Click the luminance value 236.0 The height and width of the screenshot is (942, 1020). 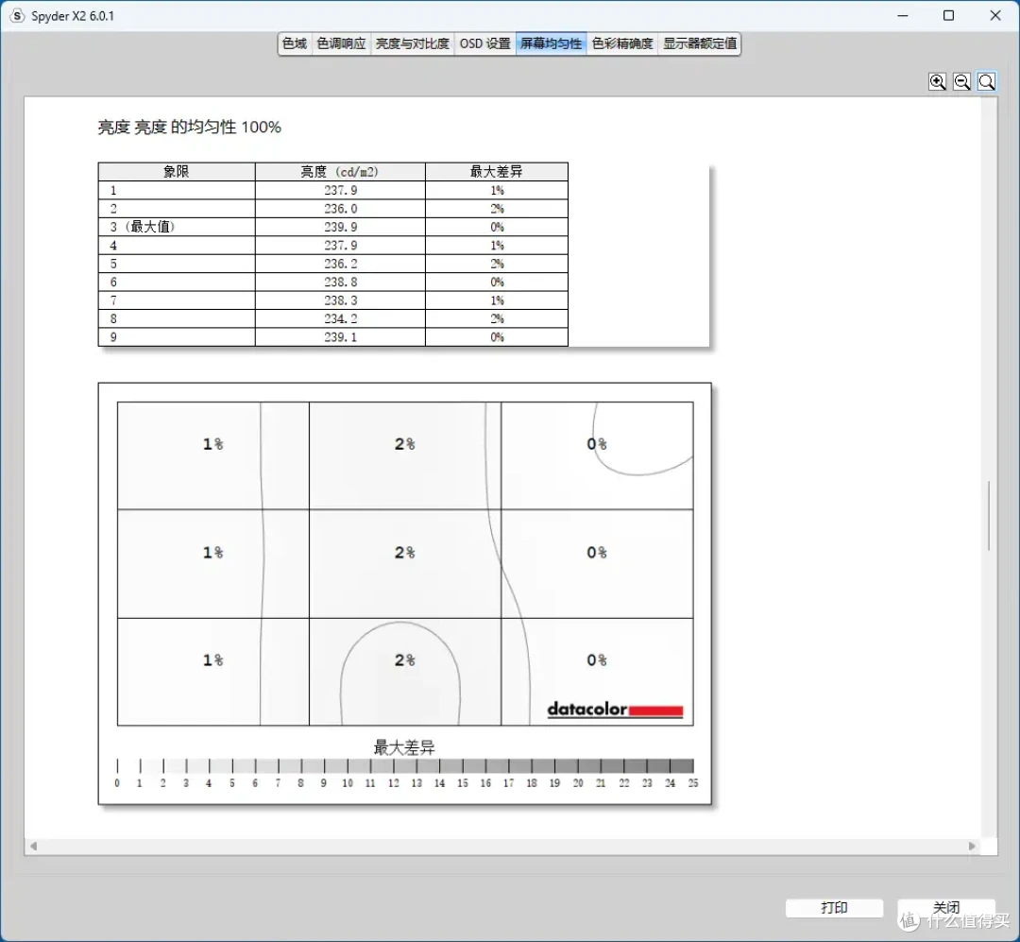(341, 209)
